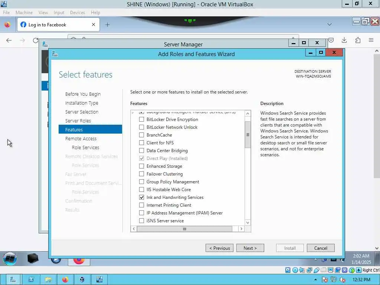
Task: Enable the BranchCache feature
Action: click(x=141, y=135)
